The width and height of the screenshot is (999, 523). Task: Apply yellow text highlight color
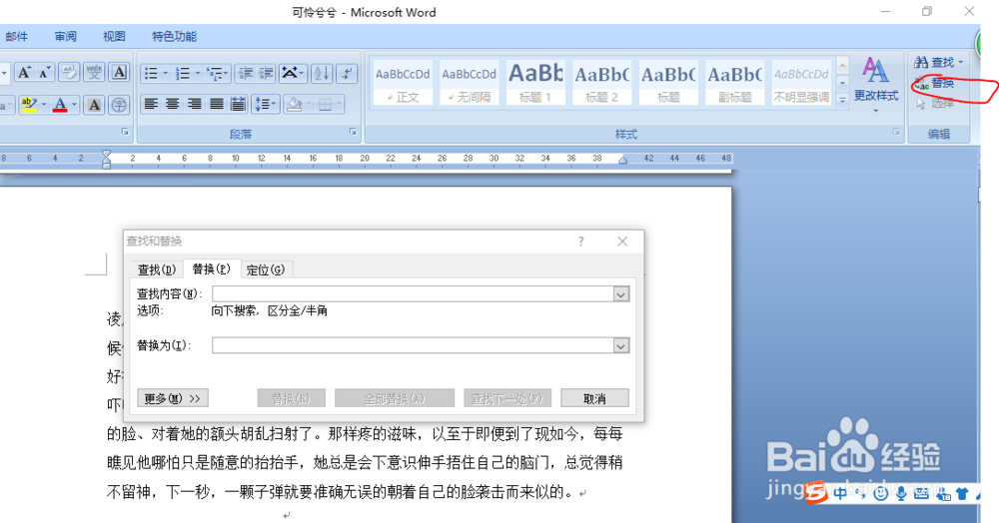coord(29,105)
